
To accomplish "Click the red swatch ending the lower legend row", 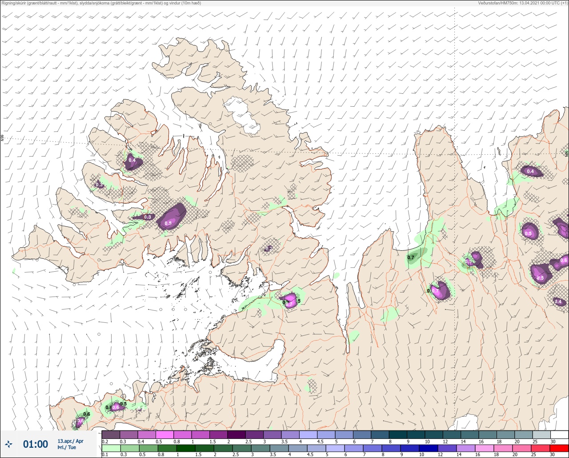I will [x=559, y=448].
